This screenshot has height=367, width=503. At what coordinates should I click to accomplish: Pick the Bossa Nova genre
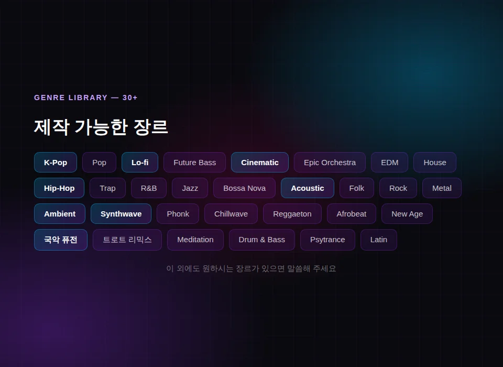point(244,188)
